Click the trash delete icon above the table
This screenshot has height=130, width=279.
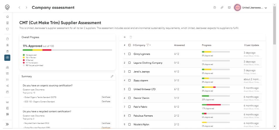click(x=131, y=37)
